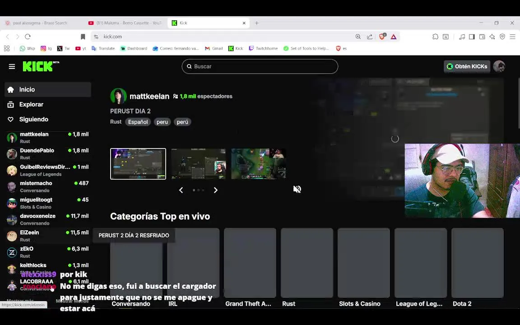The width and height of the screenshot is (520, 325).
Task: Click the page vertical scrollbar
Action: [518, 103]
